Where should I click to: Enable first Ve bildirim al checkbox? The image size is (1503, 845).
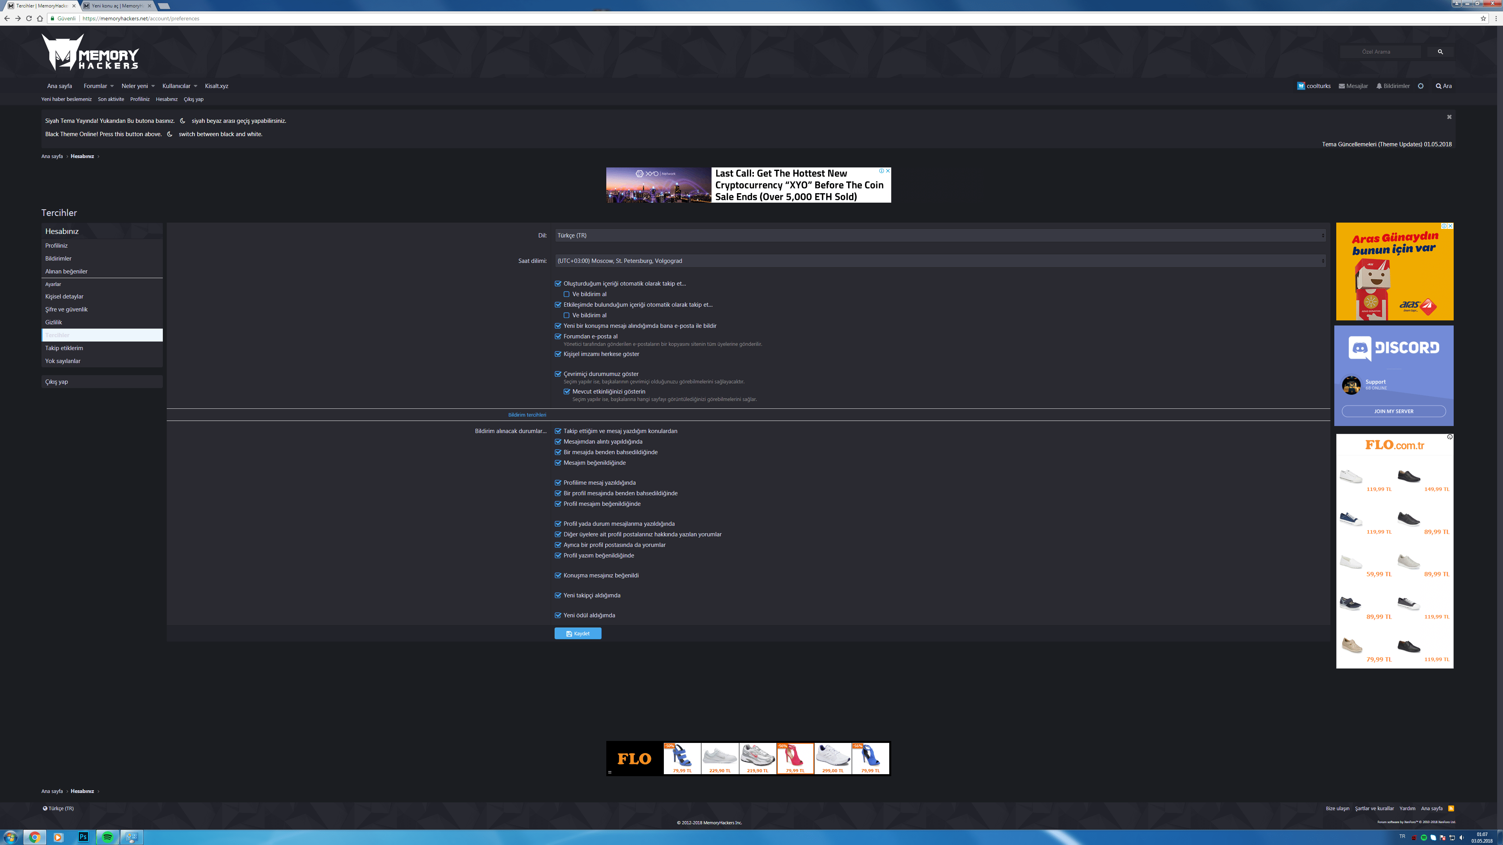[x=566, y=295]
